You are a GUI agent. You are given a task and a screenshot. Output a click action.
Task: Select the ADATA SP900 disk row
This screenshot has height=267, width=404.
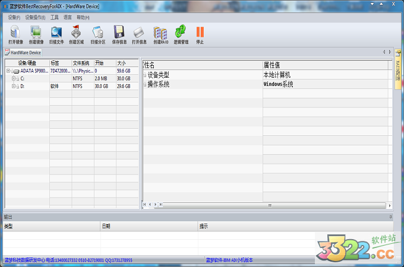point(72,71)
